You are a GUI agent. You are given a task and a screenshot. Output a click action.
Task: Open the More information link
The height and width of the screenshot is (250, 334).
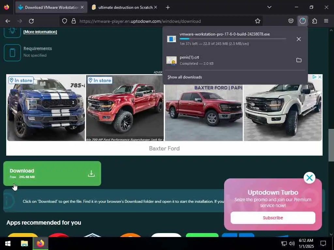(40, 32)
